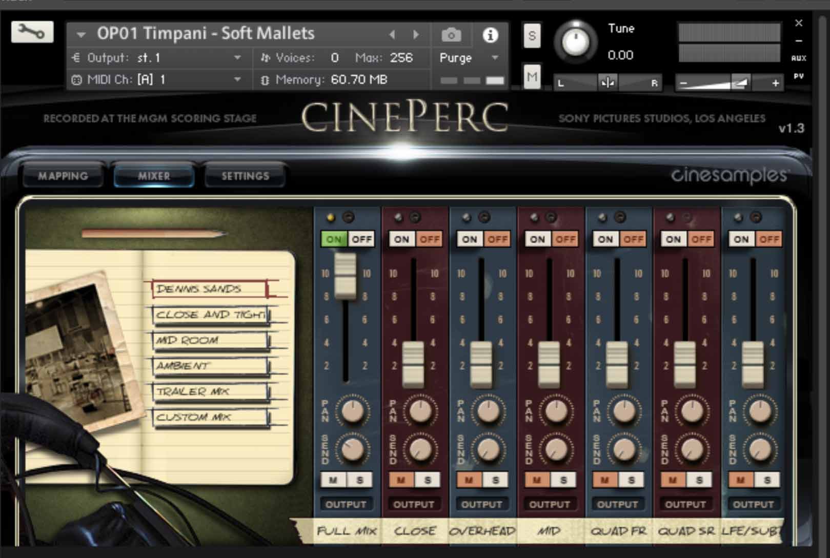Switch to the MAPPING tab
The height and width of the screenshot is (558, 830).
tap(63, 176)
